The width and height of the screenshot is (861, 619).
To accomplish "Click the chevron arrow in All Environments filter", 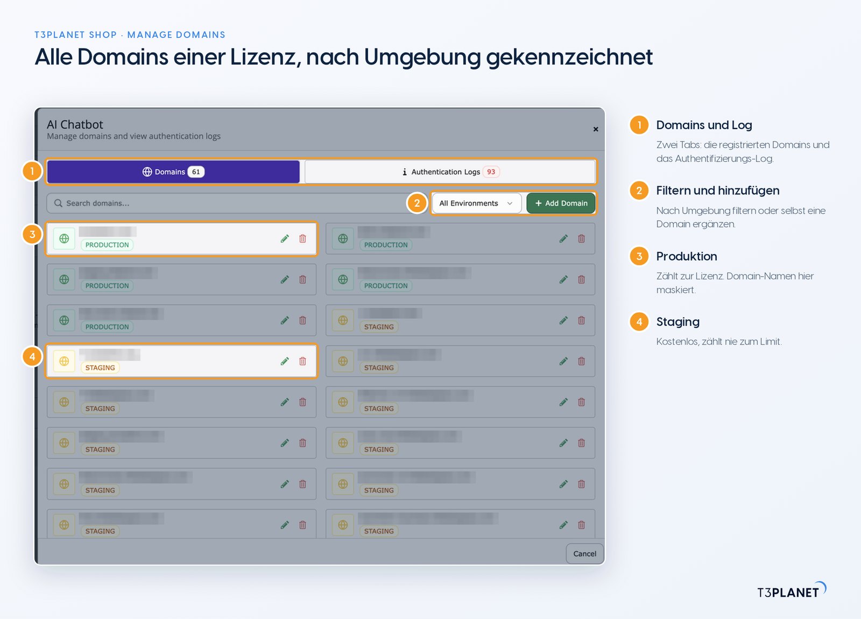I will (510, 203).
